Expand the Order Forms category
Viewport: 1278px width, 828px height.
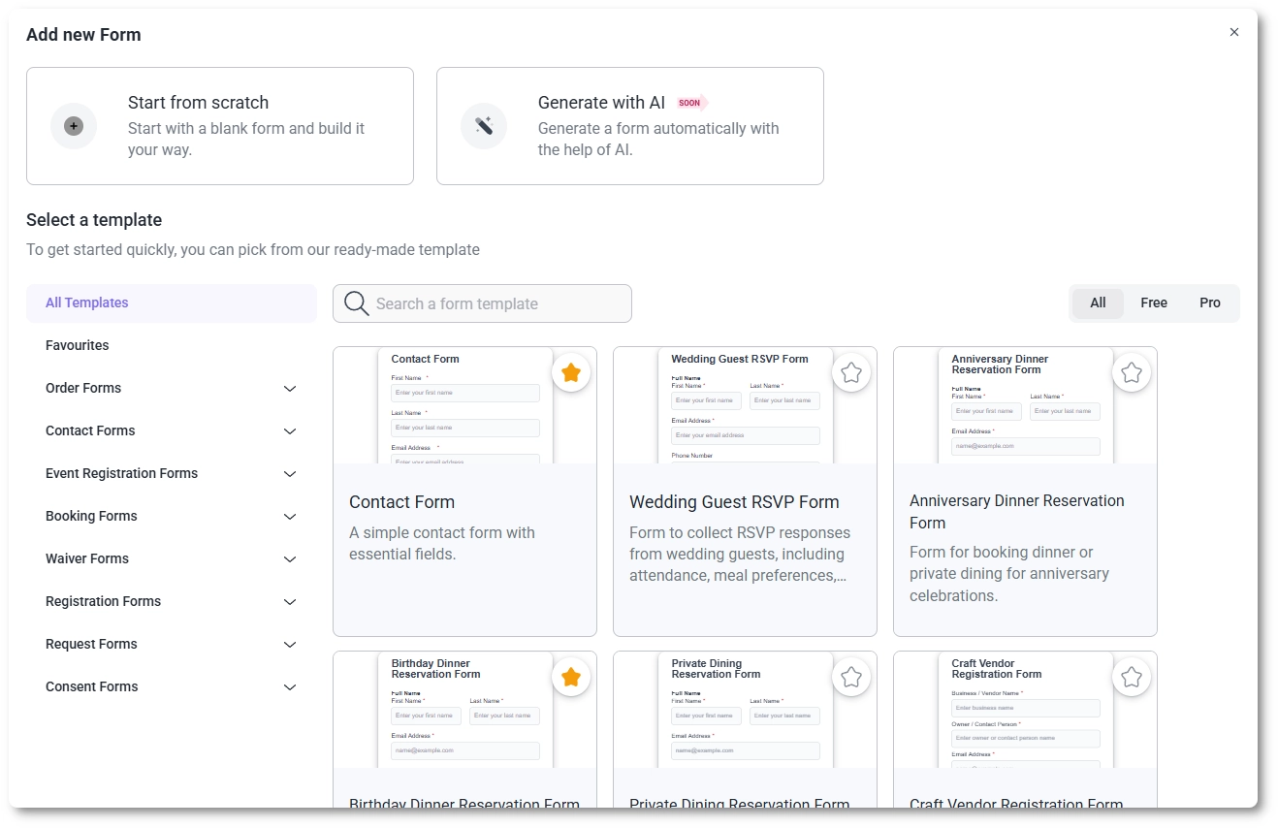[172, 388]
